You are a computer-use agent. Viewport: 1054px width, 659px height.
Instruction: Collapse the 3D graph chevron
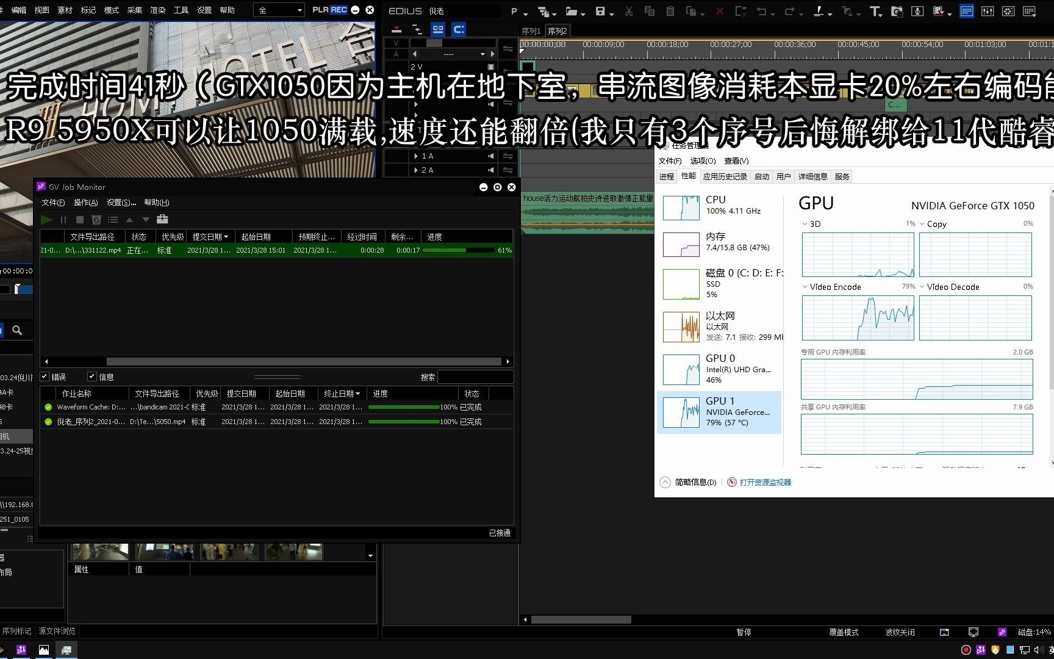pyautogui.click(x=805, y=224)
